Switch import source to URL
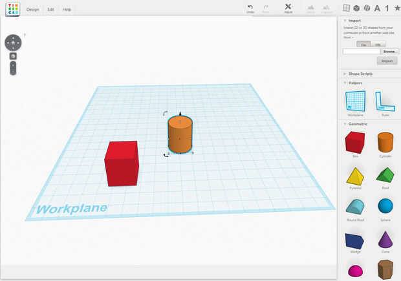401x281 pixels. point(378,45)
